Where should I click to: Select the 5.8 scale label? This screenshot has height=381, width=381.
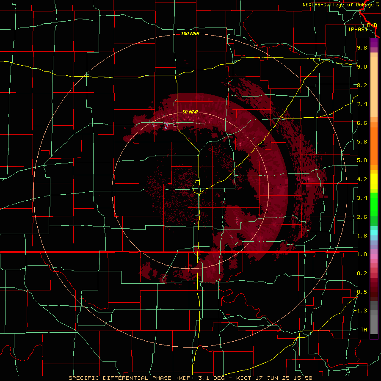tap(362, 142)
